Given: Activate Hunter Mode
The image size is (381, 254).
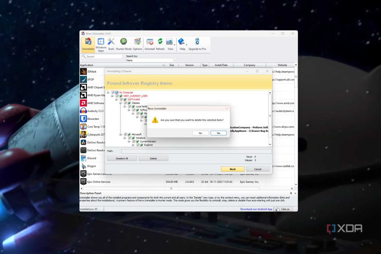Looking at the screenshot, I should pos(124,44).
